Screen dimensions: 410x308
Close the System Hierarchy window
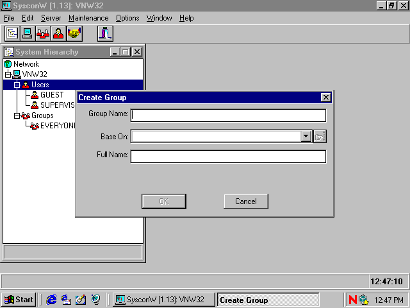click(x=136, y=52)
